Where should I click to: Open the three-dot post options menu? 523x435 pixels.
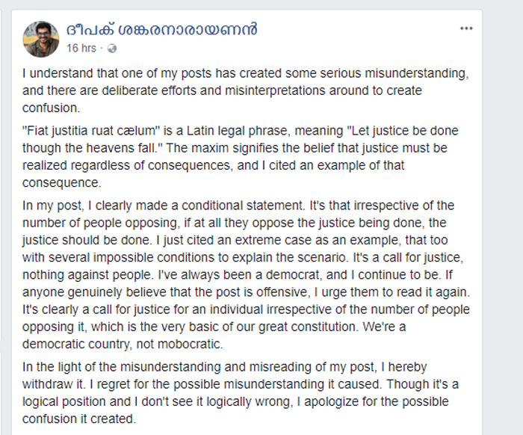click(x=466, y=28)
